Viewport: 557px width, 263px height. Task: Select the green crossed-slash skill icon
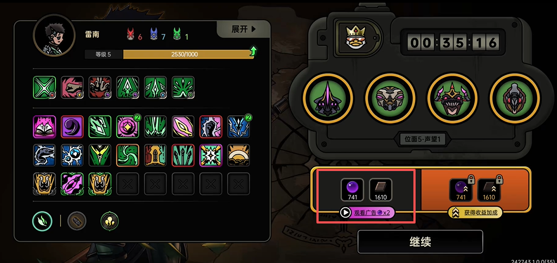44,87
